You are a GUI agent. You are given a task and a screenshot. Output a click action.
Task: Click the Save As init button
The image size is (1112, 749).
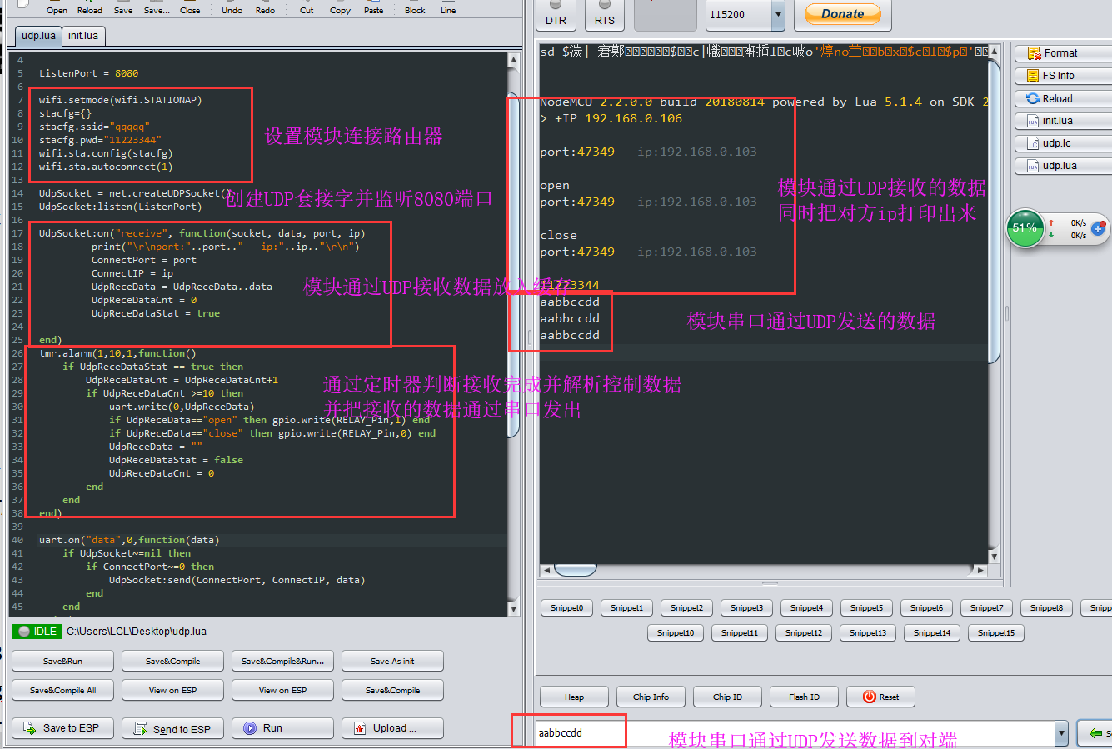click(x=392, y=661)
